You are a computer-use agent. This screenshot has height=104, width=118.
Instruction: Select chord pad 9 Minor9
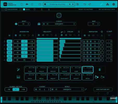[x=53, y=70]
